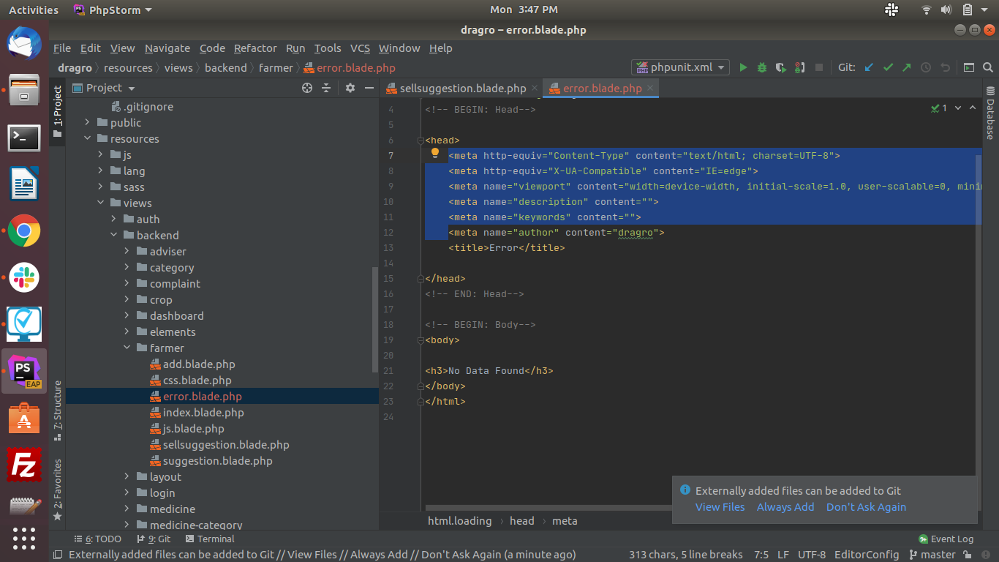Click the yellow lightbulb intention icon

coord(434,154)
